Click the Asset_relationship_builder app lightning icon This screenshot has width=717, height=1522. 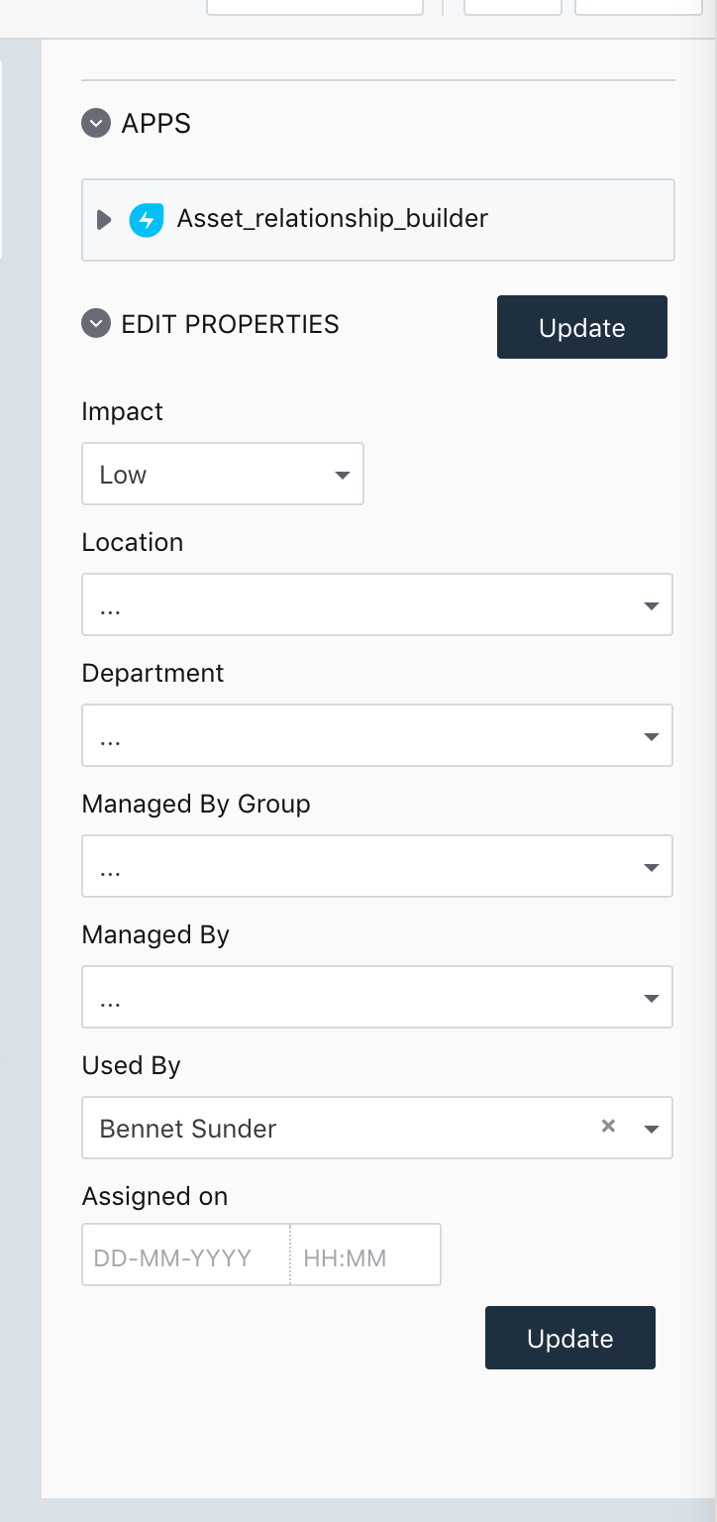coord(147,219)
